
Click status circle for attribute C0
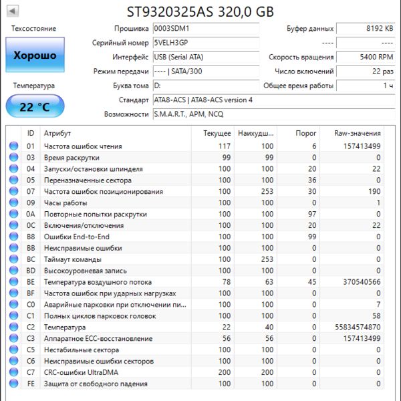14,304
